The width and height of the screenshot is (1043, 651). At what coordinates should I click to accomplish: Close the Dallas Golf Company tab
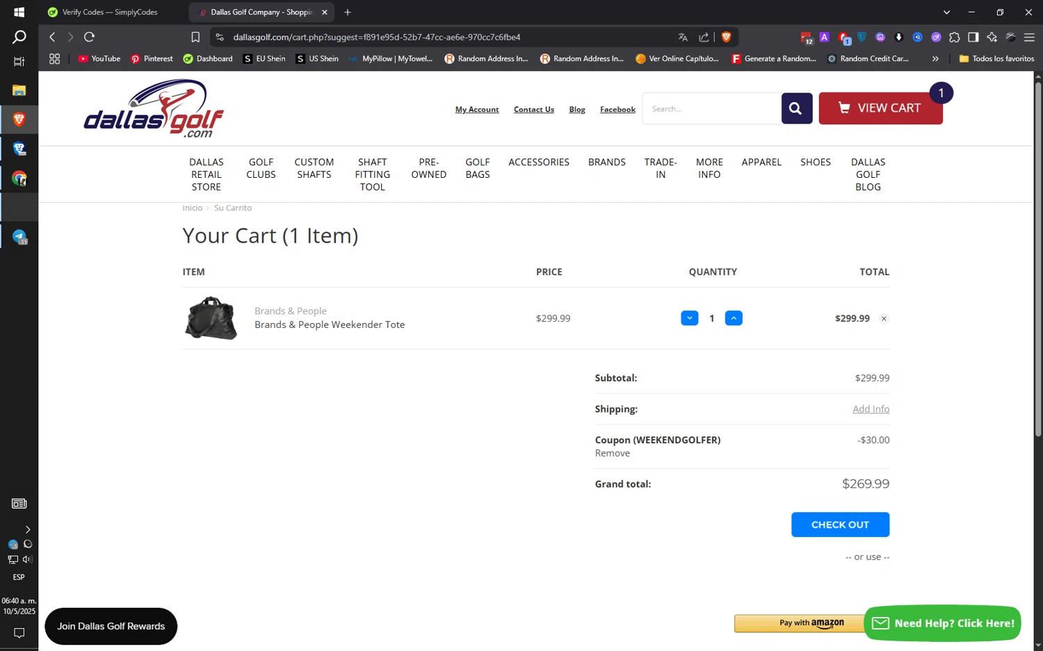point(324,12)
